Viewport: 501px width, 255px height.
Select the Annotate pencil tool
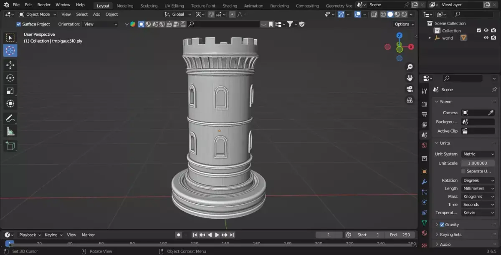coord(10,118)
